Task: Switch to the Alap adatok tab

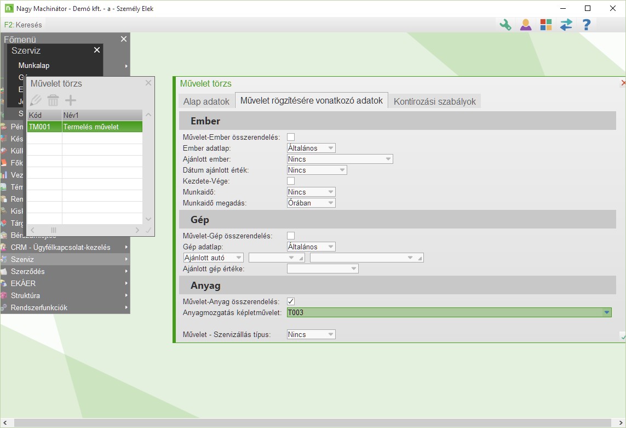Action: coord(206,101)
